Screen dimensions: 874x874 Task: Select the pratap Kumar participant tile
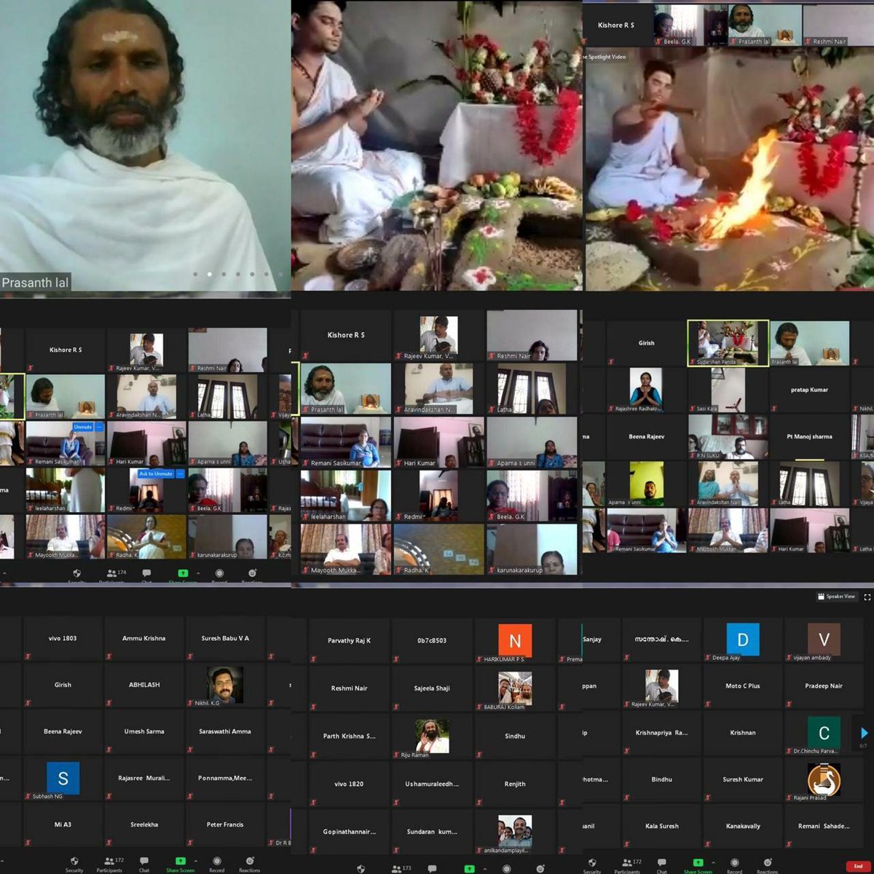[809, 390]
